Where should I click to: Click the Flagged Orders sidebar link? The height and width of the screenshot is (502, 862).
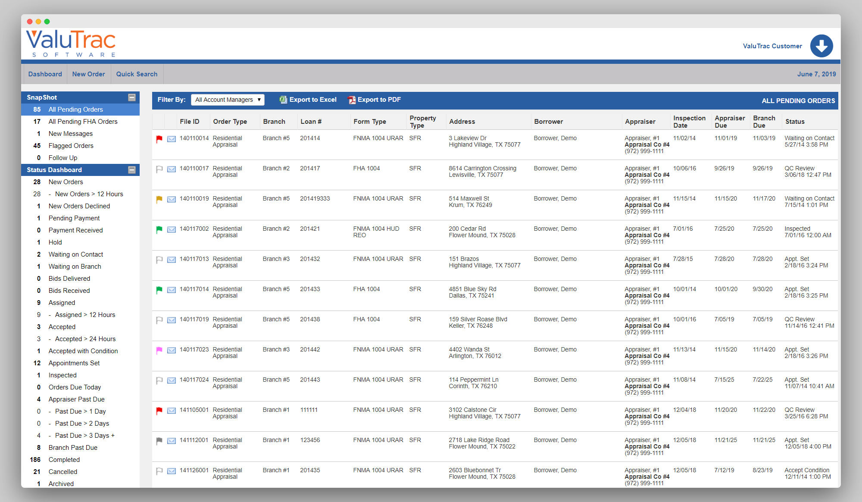71,145
